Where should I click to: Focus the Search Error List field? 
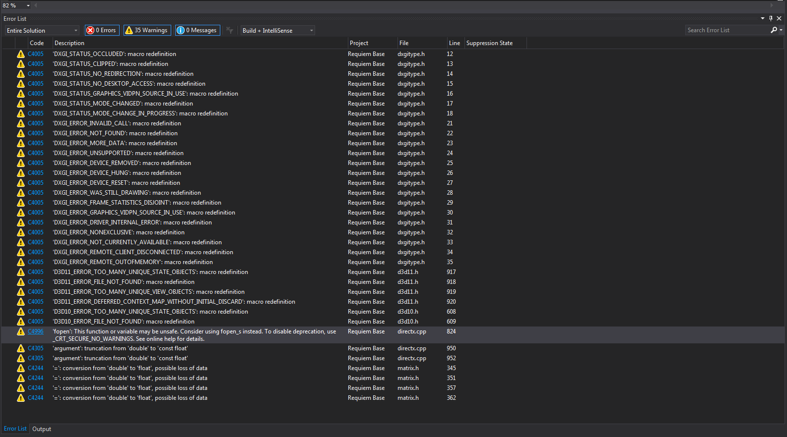click(727, 30)
